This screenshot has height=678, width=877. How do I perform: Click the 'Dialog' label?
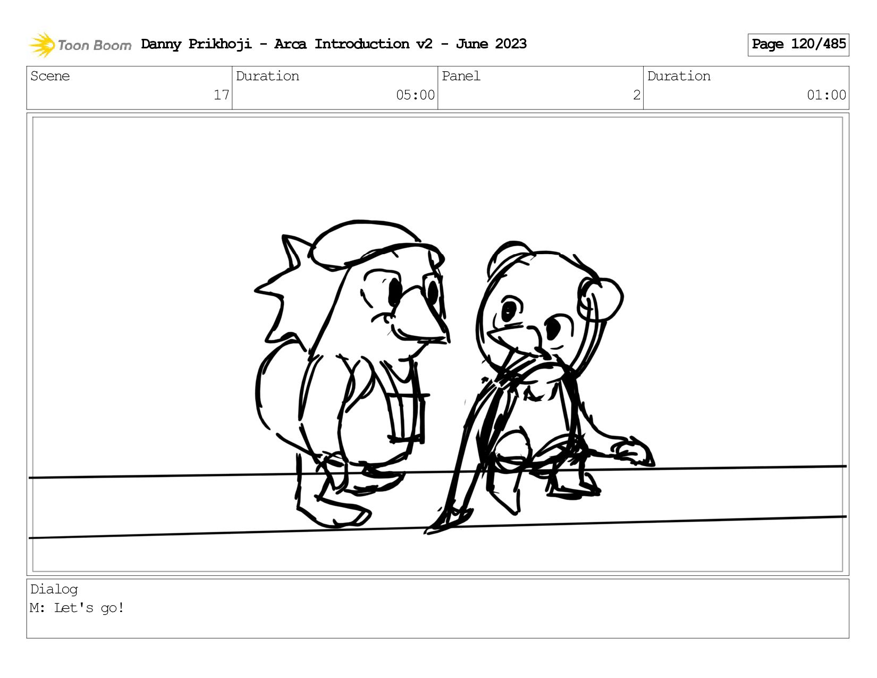[x=54, y=590]
